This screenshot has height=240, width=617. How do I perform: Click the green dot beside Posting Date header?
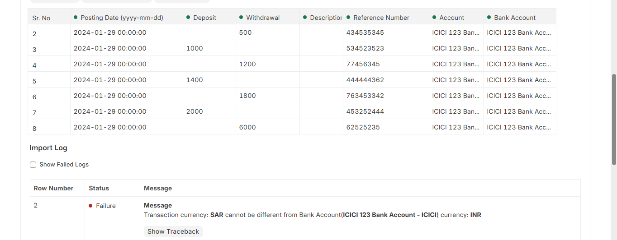tap(76, 17)
